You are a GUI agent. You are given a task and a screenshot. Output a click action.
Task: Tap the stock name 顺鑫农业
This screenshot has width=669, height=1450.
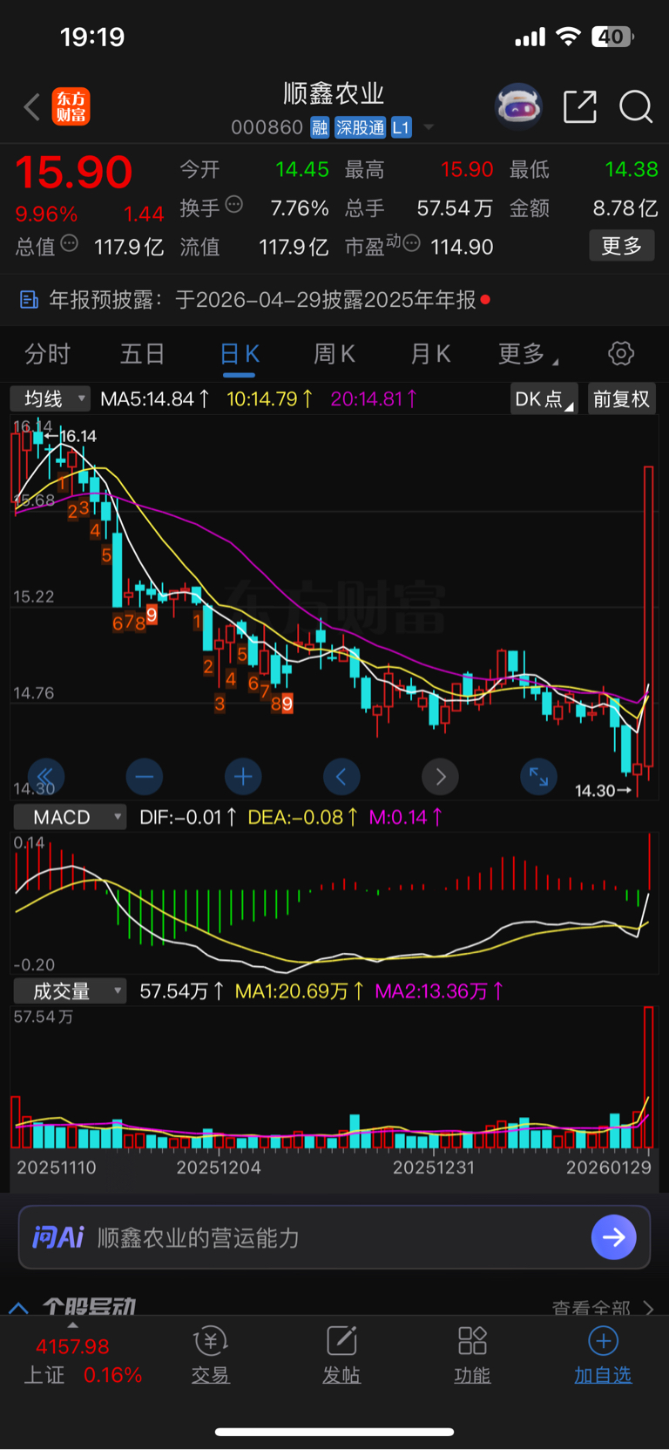(334, 93)
